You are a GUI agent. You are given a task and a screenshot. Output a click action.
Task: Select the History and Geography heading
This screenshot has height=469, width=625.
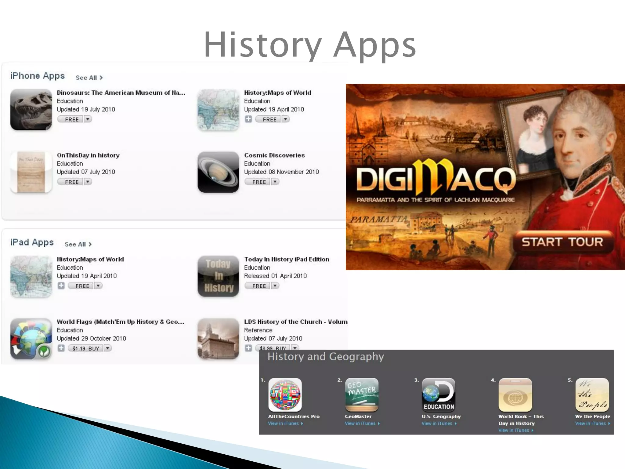click(326, 357)
